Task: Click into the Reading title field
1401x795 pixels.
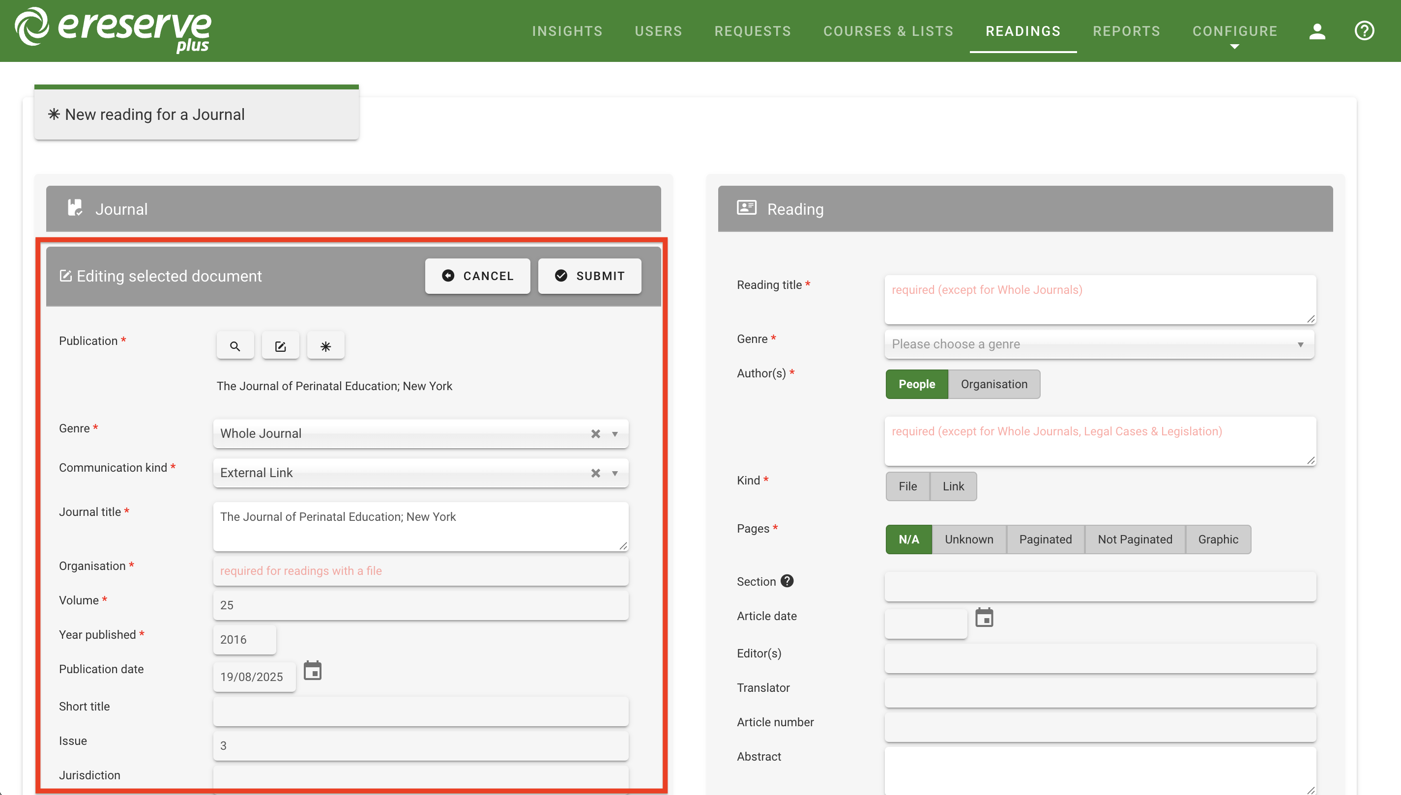Action: pos(1099,299)
